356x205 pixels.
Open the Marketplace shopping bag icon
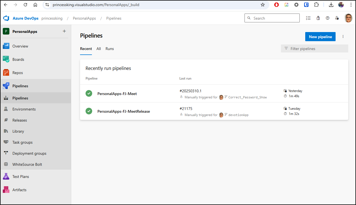tap(318, 18)
